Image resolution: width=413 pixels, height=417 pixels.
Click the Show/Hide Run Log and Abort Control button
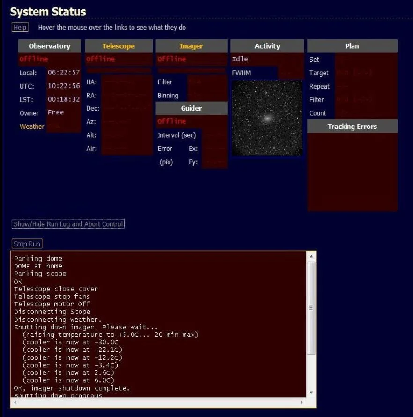pos(68,224)
